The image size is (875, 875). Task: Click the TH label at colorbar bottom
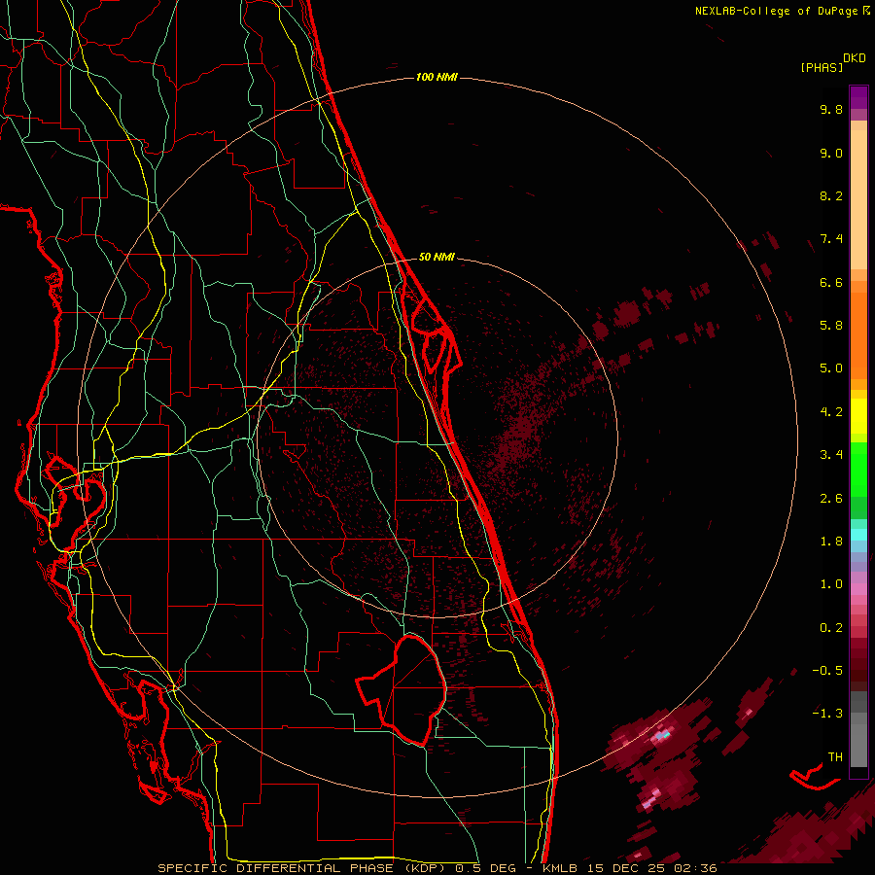pos(835,757)
